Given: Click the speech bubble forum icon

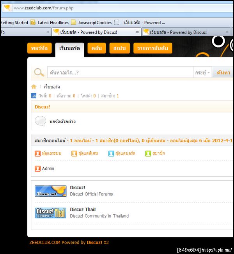Looking at the screenshot, I should click(41, 121).
